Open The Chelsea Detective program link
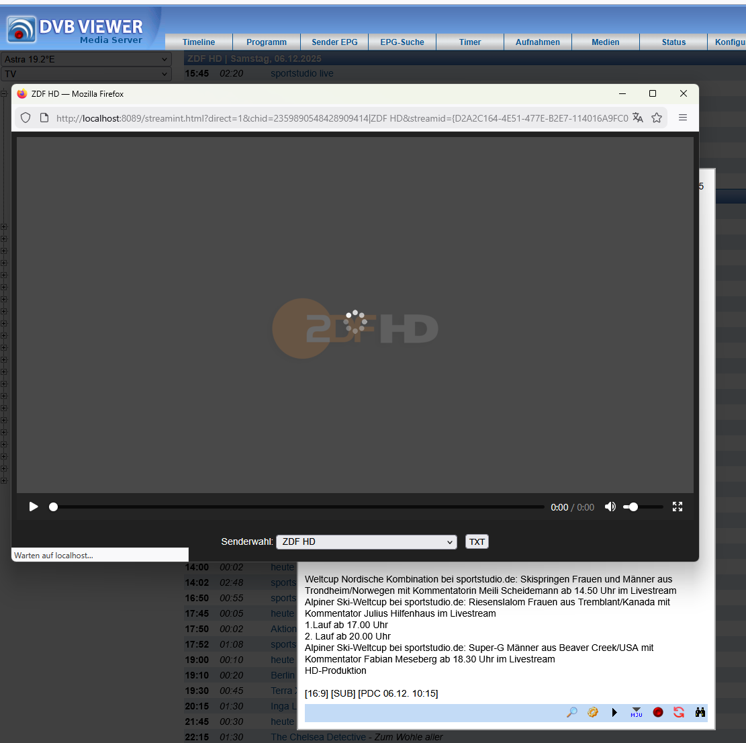This screenshot has height=743, width=746. (318, 737)
